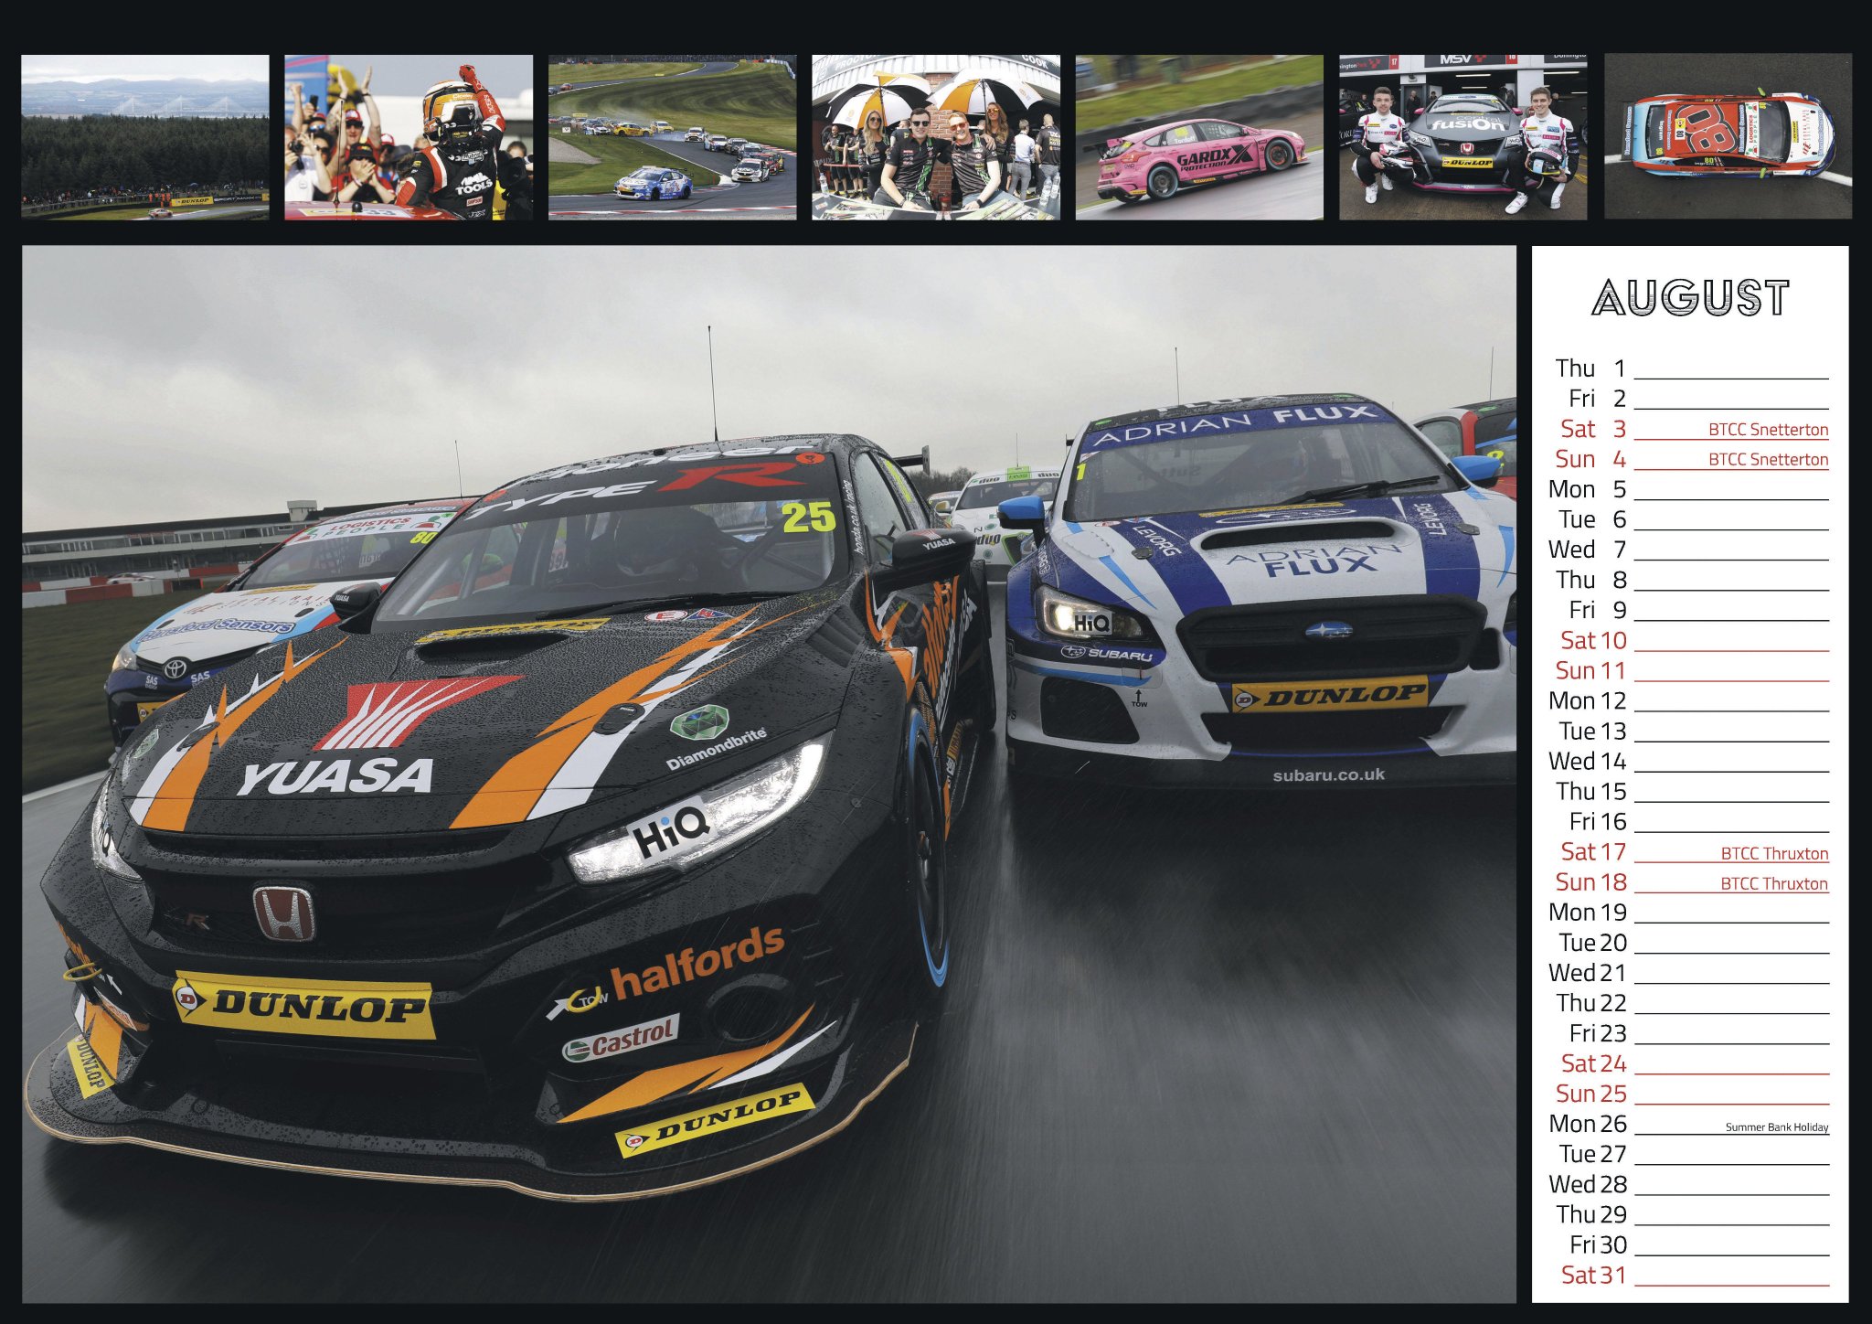Select the Mon 26 date label
The width and height of the screenshot is (1872, 1324).
1588,1124
